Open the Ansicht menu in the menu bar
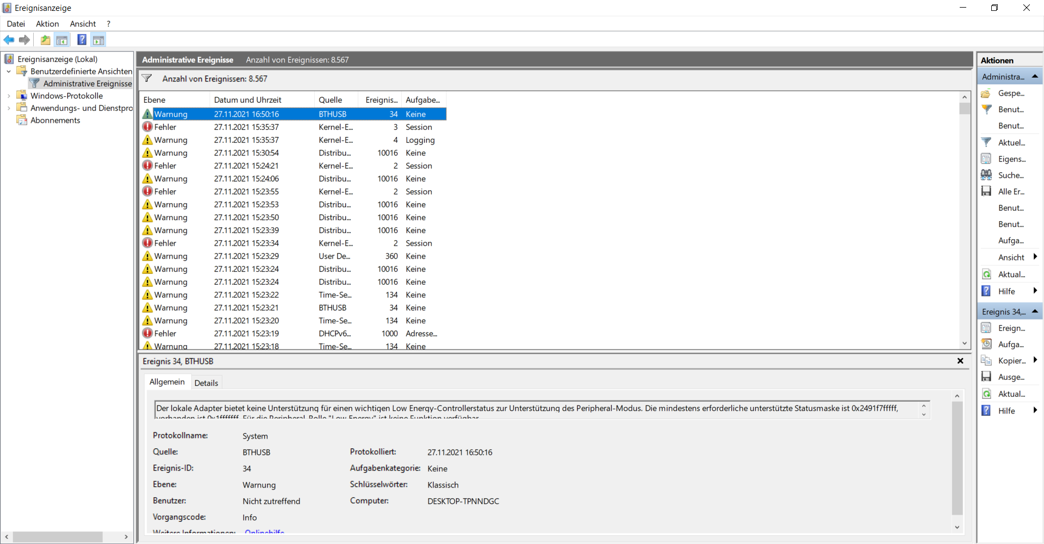The height and width of the screenshot is (544, 1044). [x=83, y=24]
